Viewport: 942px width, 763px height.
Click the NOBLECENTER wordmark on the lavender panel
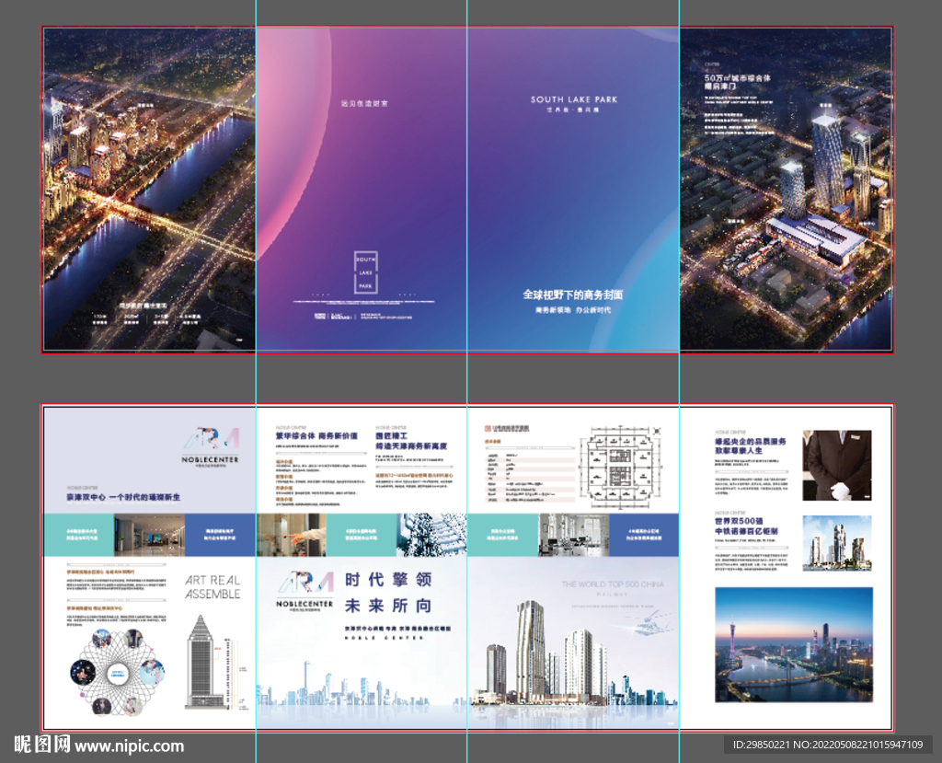click(x=211, y=459)
